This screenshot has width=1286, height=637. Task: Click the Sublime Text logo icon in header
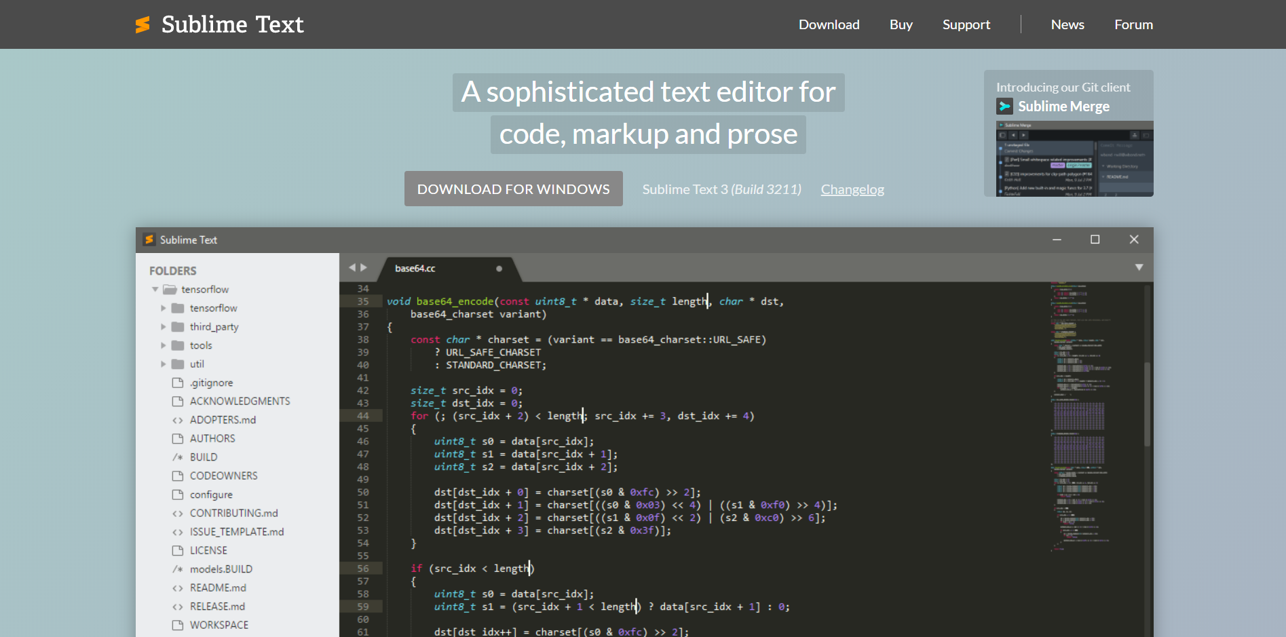point(143,24)
